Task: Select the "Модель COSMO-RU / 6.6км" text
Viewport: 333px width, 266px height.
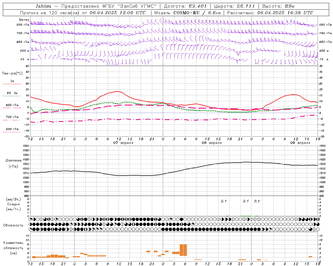Action: [188, 13]
